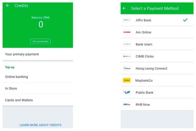Image resolution: width=196 pixels, height=131 pixels.
Task: Tap the Am Online logo icon
Action: click(x=127, y=32)
